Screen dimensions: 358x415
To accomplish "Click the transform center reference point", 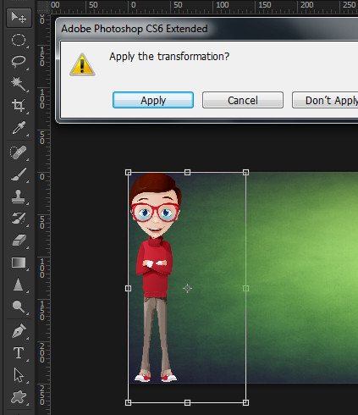I will (187, 288).
